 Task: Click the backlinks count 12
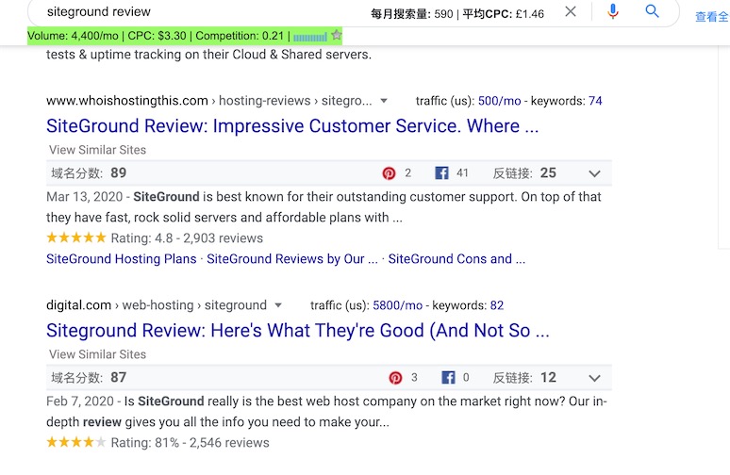tap(548, 377)
